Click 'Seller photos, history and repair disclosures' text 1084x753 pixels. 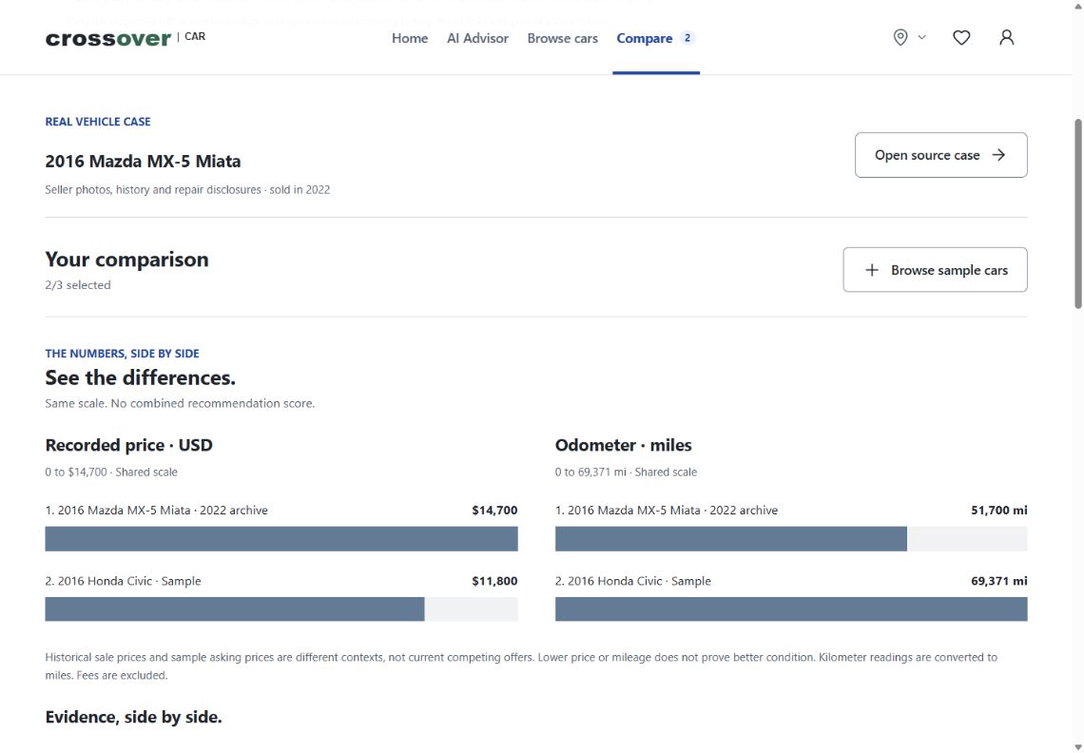tap(153, 189)
